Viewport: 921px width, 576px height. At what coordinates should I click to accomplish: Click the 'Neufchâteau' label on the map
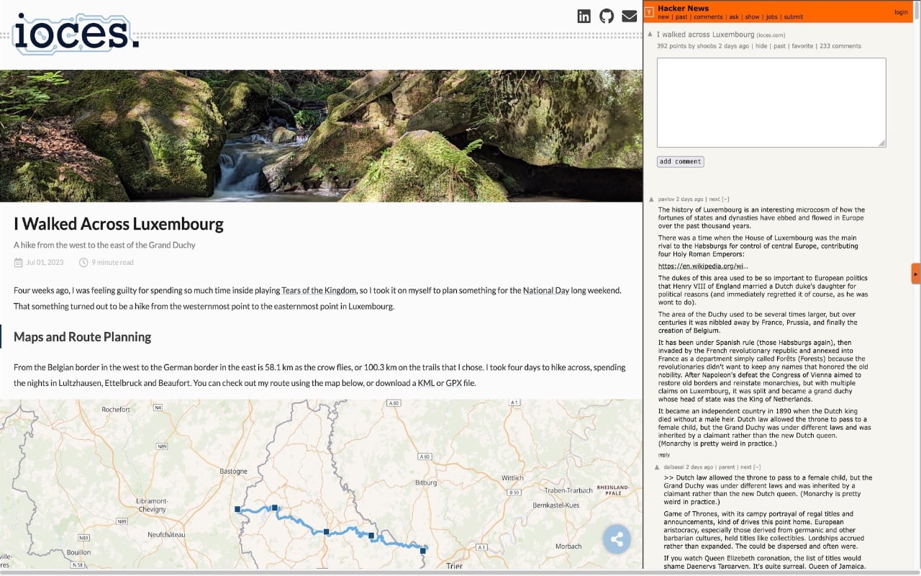click(x=166, y=535)
